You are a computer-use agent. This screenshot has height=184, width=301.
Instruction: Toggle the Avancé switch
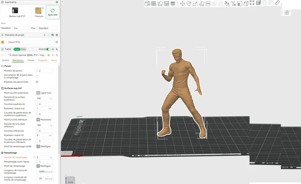click(x=48, y=49)
